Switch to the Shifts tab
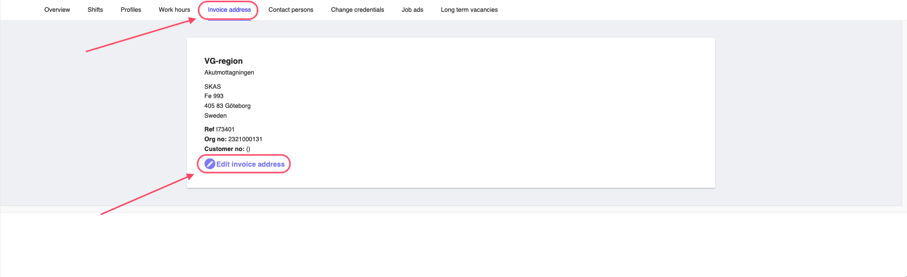The width and height of the screenshot is (907, 277). pos(95,10)
